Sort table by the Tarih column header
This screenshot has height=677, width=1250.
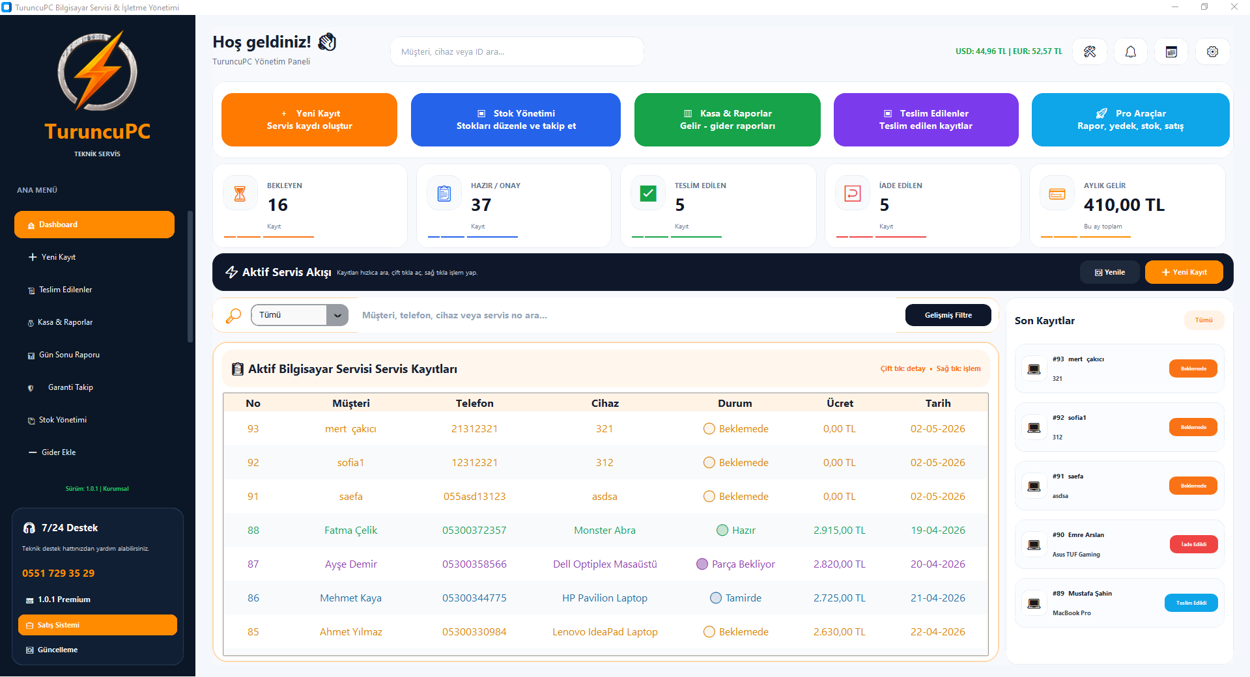(938, 403)
